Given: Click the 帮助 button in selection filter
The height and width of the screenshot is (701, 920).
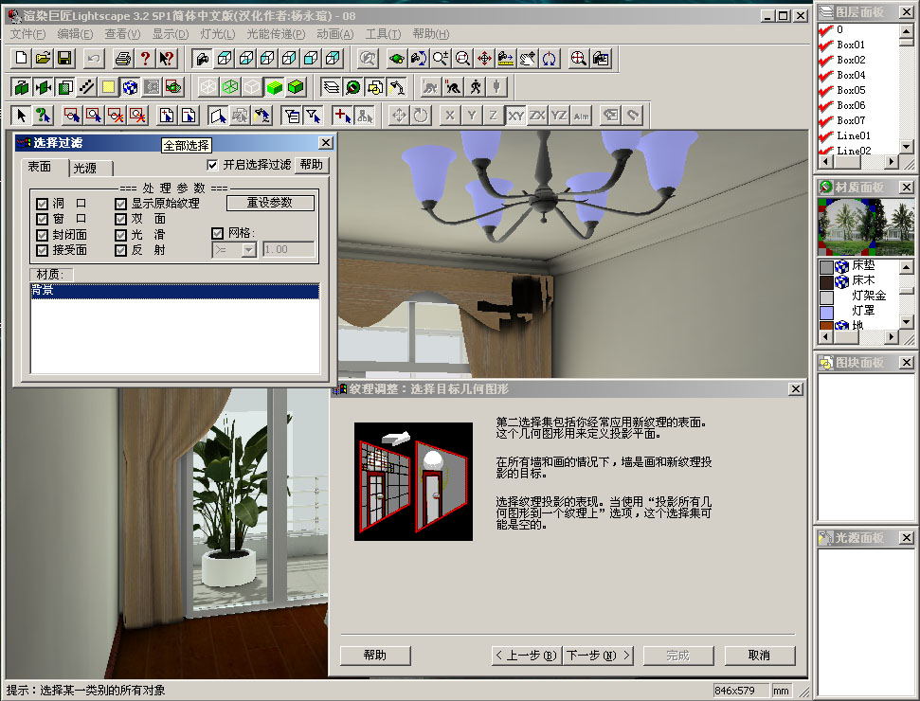Looking at the screenshot, I should (312, 165).
